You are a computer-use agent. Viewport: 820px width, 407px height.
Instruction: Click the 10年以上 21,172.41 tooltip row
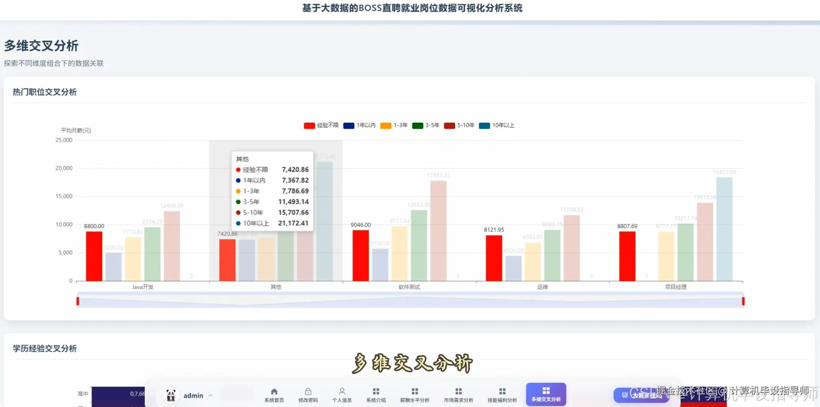pos(272,223)
